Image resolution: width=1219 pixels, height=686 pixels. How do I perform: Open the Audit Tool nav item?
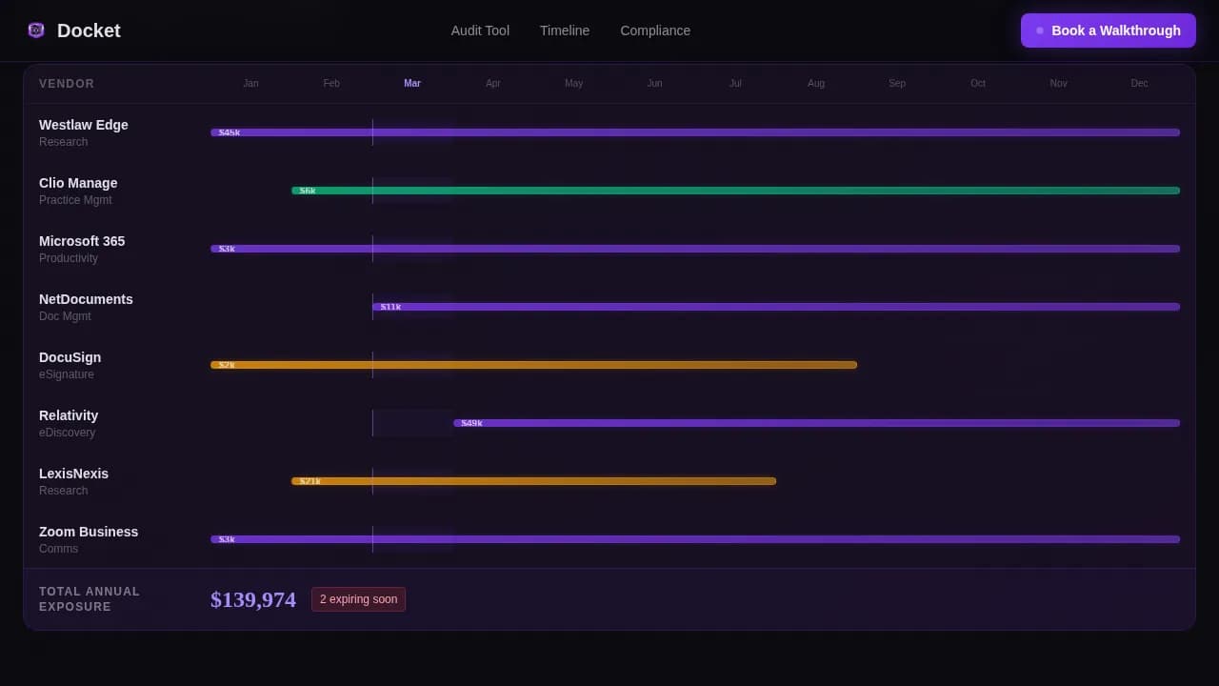coord(480,30)
